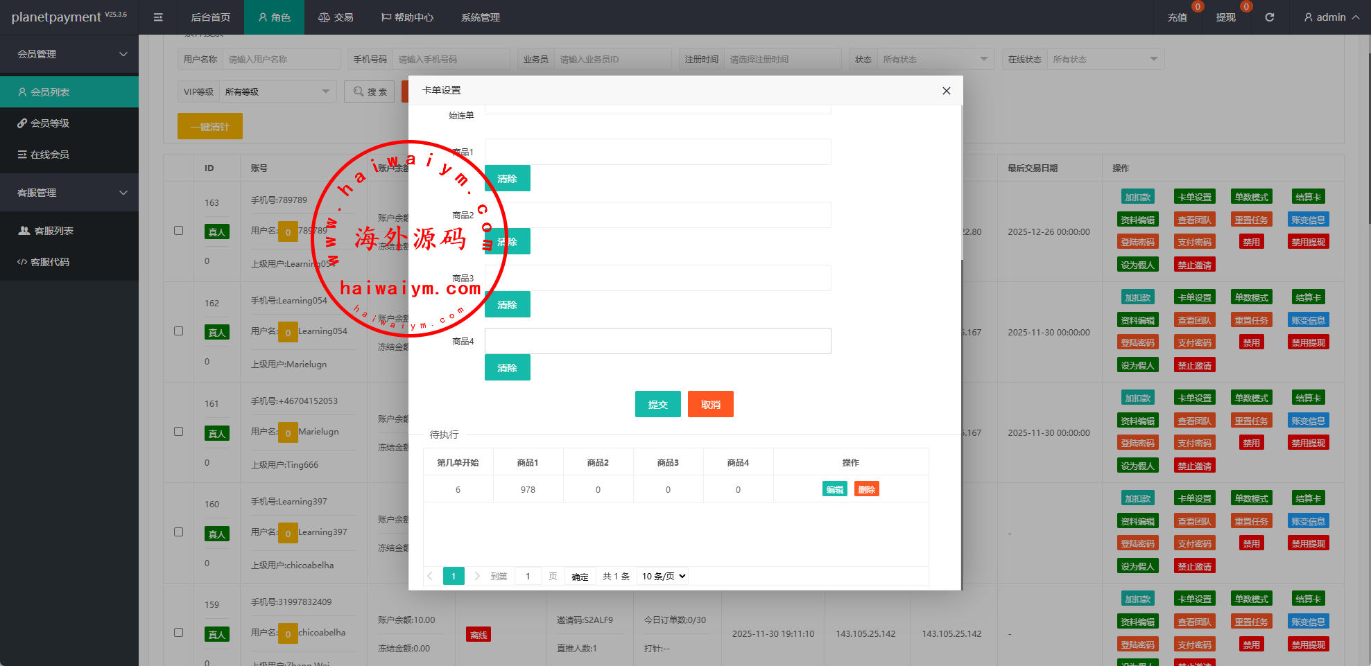Click the 商品4 input field
Screen dimensions: 1371x666
coord(657,341)
